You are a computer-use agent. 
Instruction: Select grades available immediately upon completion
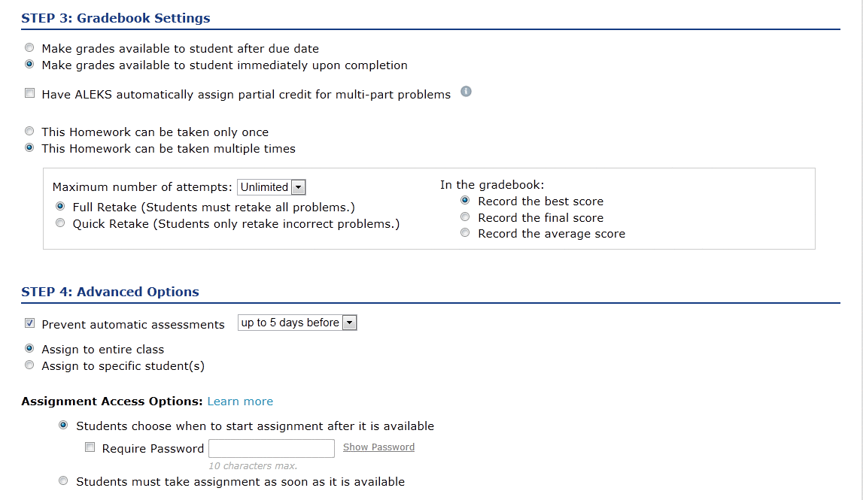click(x=30, y=65)
